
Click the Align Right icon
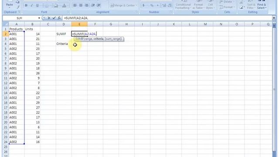(x=86, y=5)
